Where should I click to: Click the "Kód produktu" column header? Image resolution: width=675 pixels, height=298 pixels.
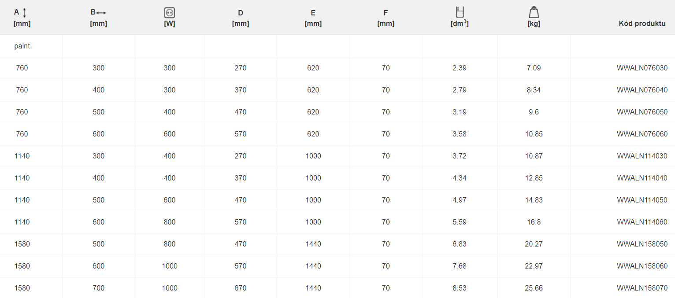tap(642, 24)
